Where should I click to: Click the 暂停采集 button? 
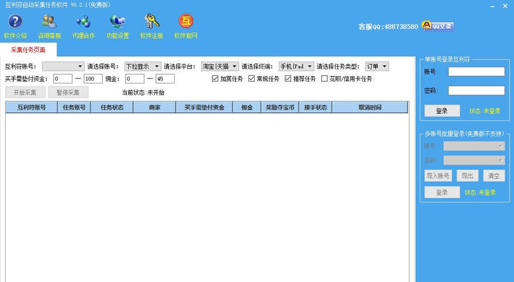click(x=68, y=93)
